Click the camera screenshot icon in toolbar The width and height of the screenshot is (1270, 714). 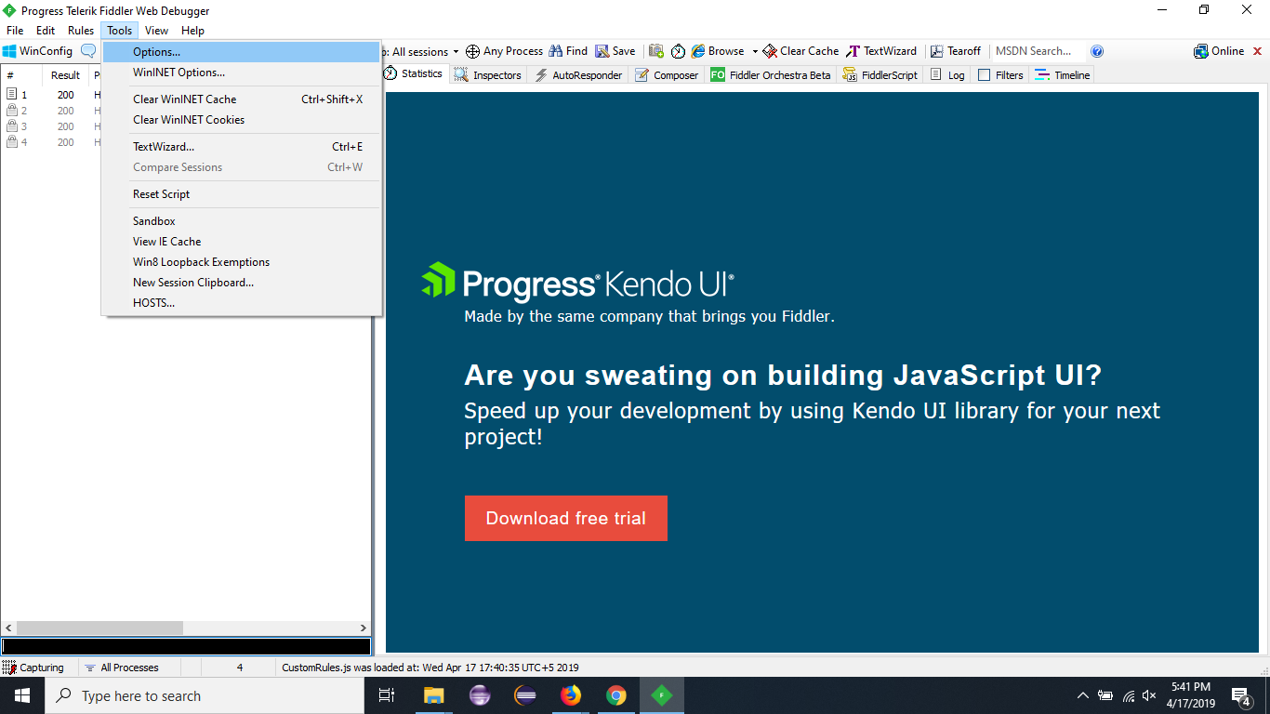(656, 51)
